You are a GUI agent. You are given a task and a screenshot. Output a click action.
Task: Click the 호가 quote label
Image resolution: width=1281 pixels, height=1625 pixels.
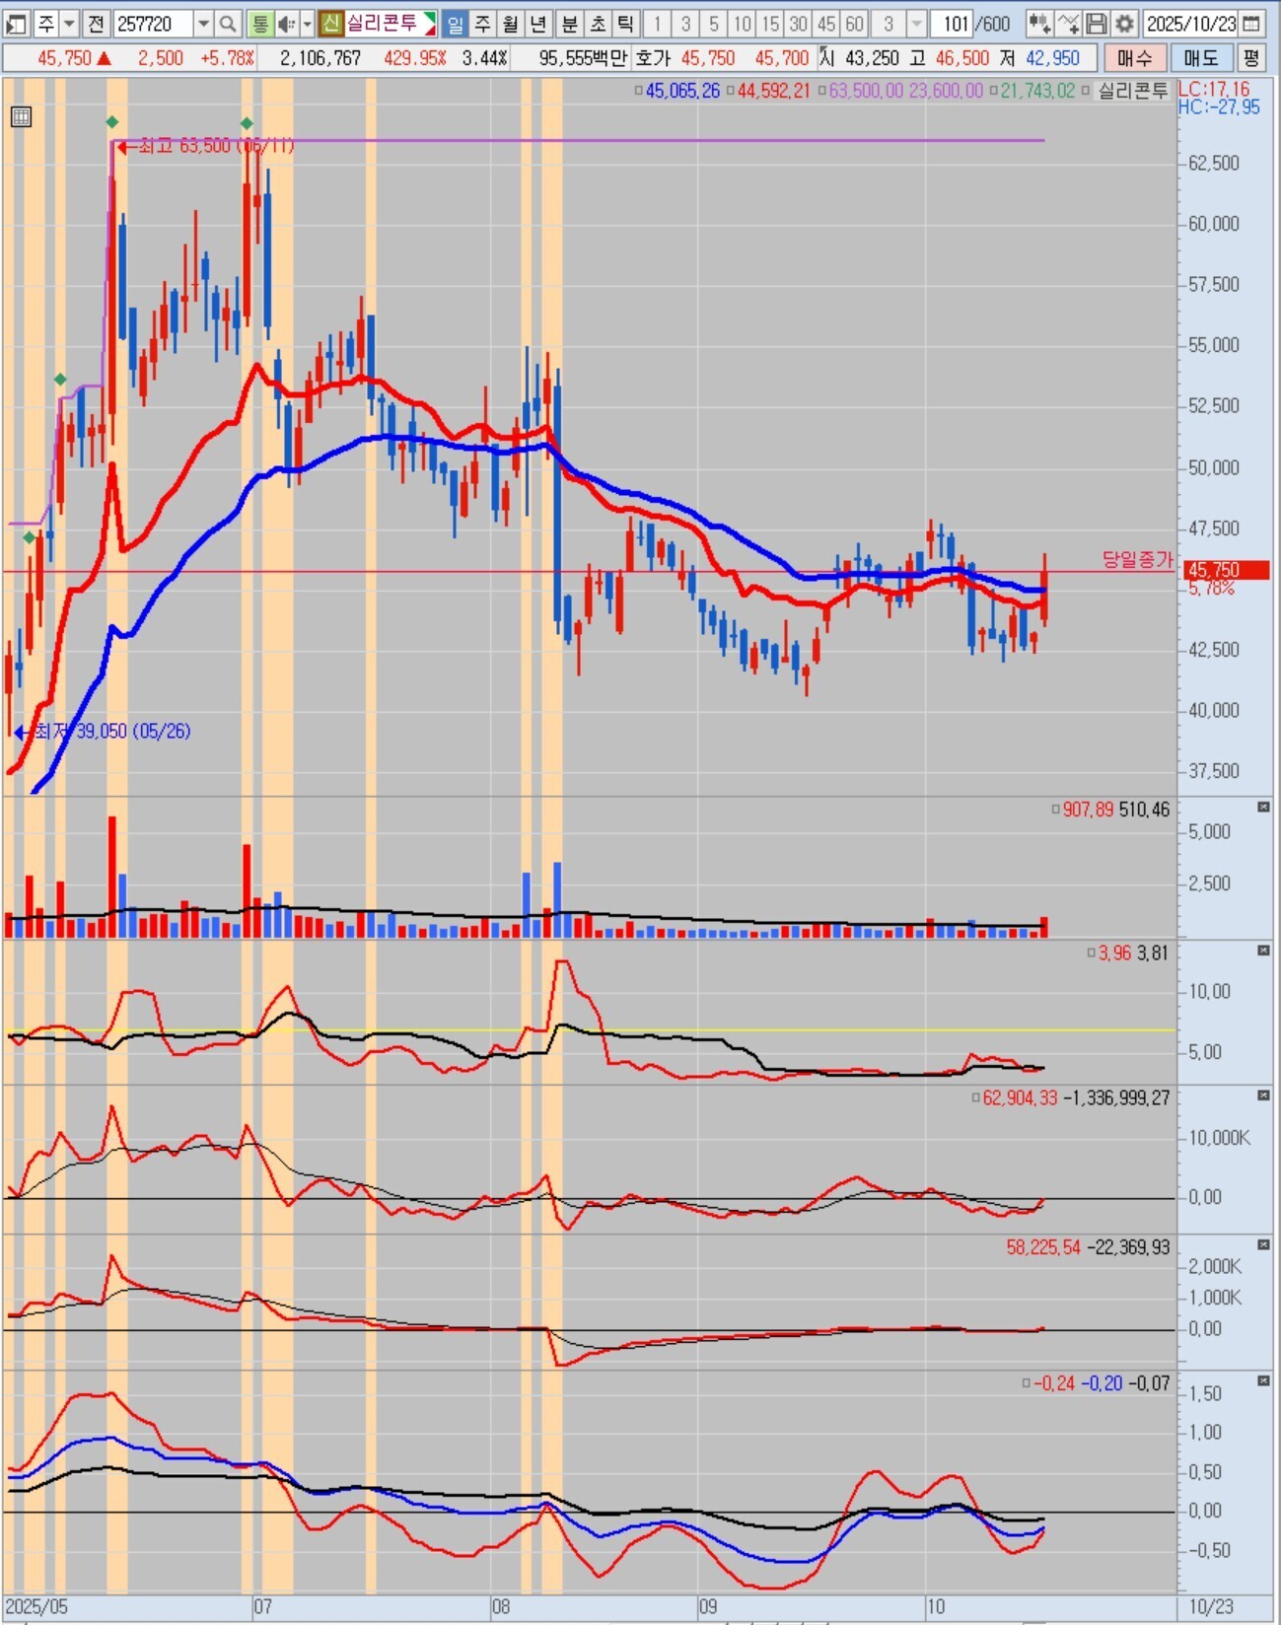click(x=653, y=58)
